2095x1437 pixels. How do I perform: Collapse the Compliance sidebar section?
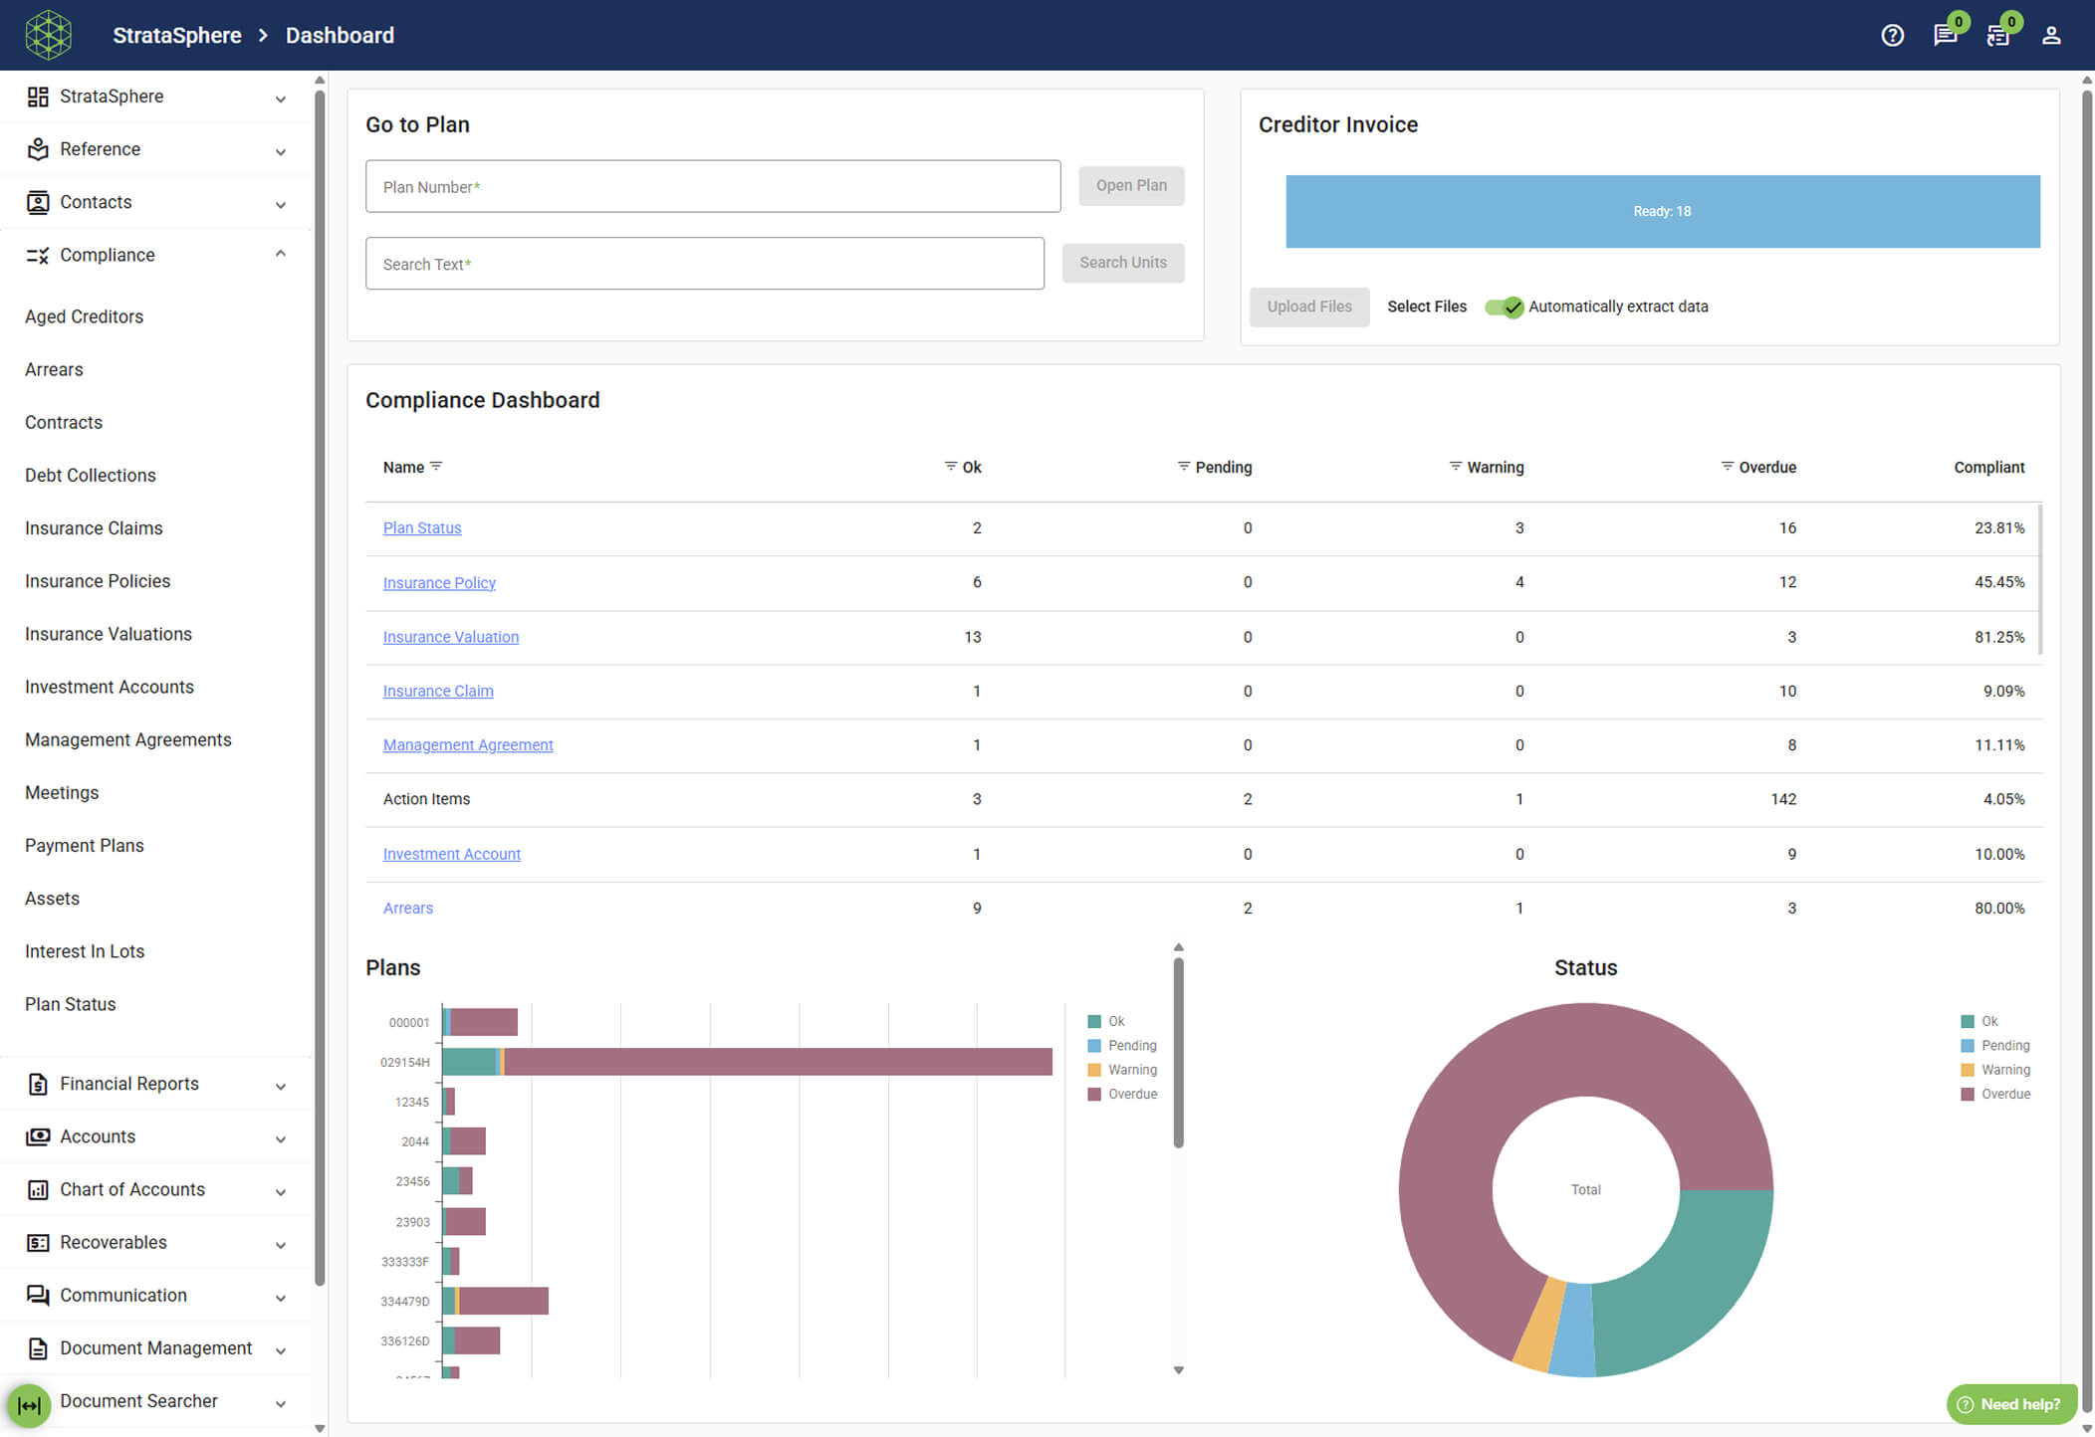click(x=281, y=255)
